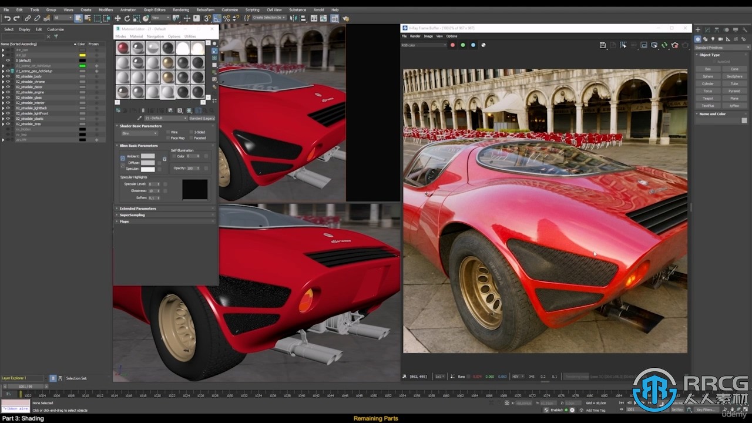Image resolution: width=752 pixels, height=423 pixels.
Task: Open Utilities wrench tab in command panel
Action: coord(745,29)
